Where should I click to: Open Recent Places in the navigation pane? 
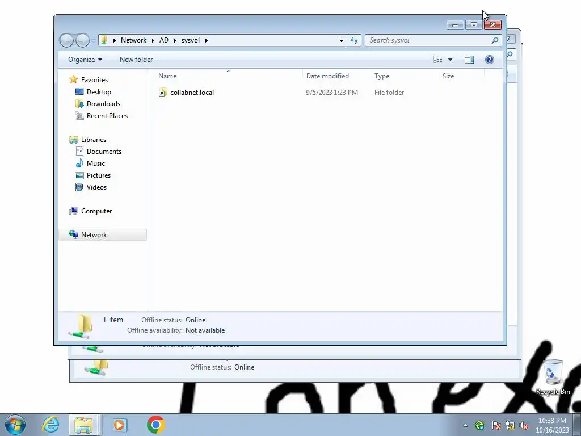tap(107, 115)
